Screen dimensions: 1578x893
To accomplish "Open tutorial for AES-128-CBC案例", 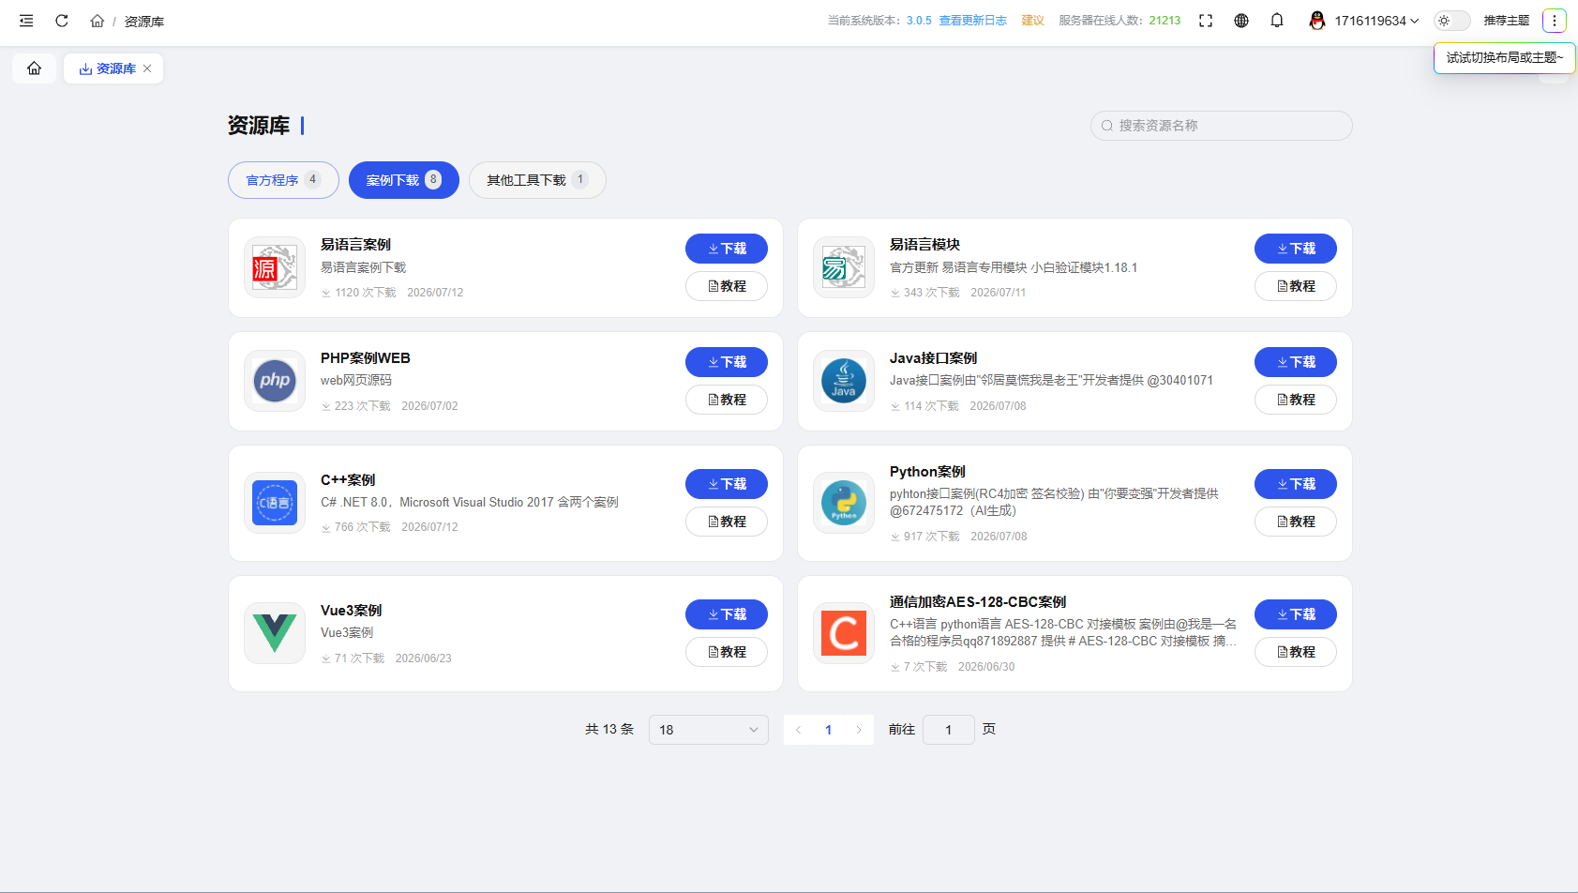I will tap(1296, 652).
